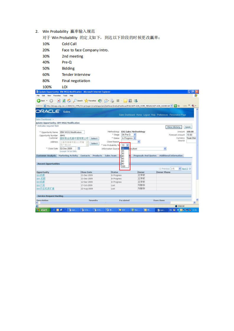The image size is (234, 331).
Task: Open the Personalize Page link
Action: click(x=178, y=115)
